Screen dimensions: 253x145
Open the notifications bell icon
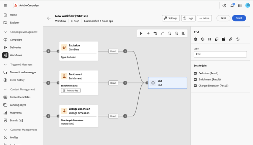[232, 5]
